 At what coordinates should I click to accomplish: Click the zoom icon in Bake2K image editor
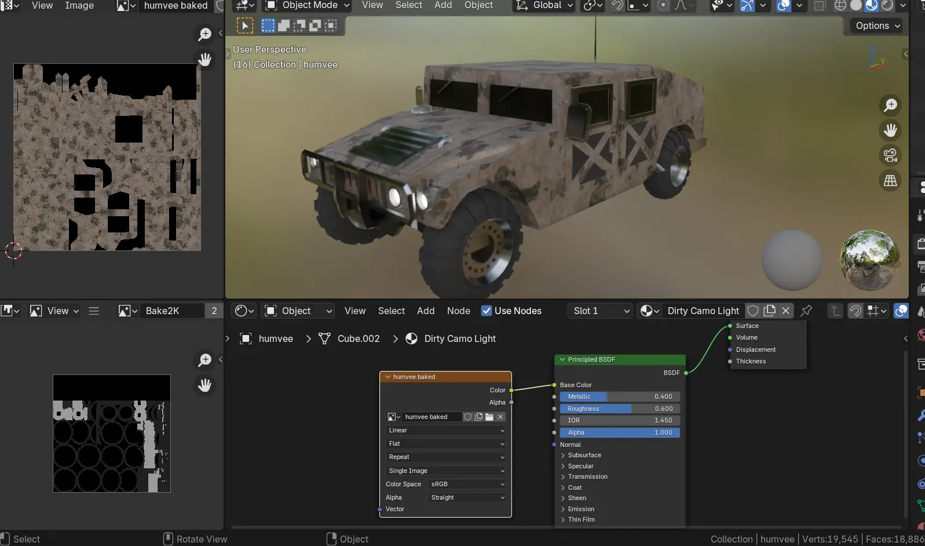click(x=204, y=360)
